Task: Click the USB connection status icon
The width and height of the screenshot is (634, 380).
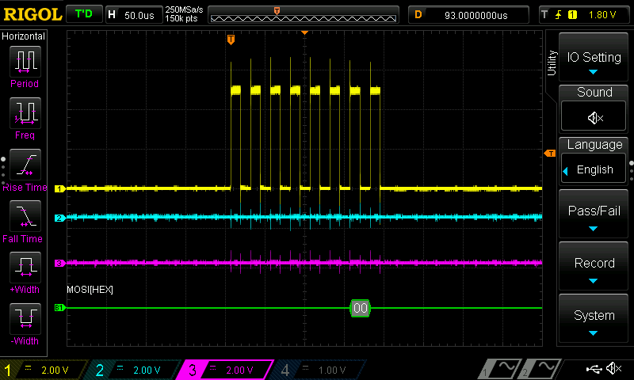Action: click(594, 369)
